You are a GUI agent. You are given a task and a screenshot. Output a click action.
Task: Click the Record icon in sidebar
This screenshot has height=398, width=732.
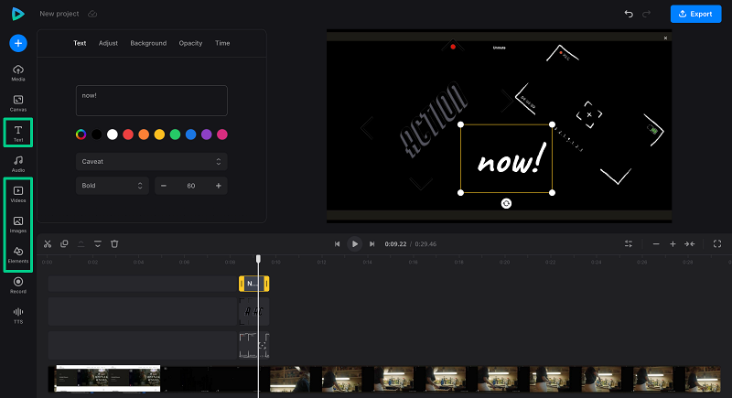point(17,285)
